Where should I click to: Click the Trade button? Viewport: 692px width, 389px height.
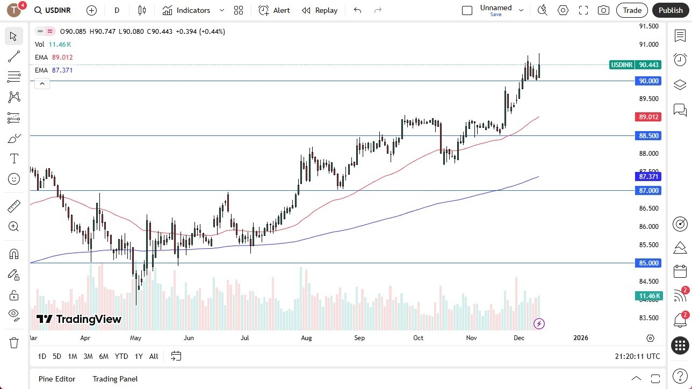[x=632, y=10]
